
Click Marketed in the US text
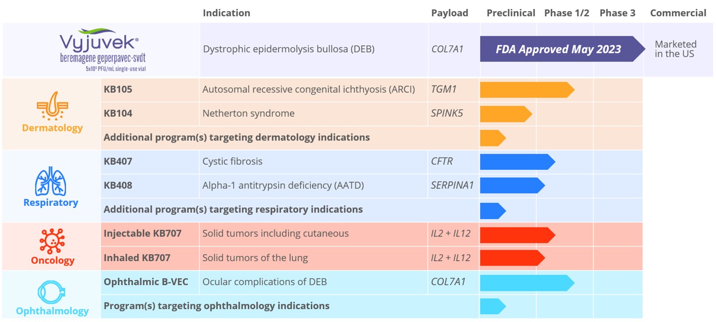coord(675,49)
